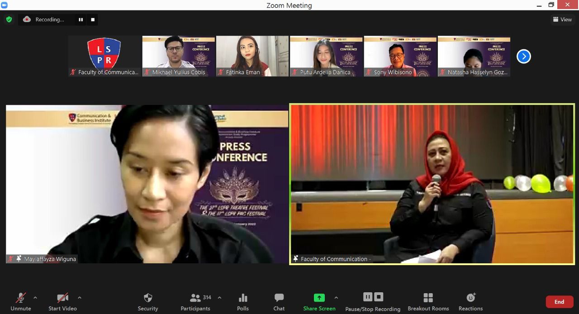Click the green Share Screen icon

click(319, 298)
